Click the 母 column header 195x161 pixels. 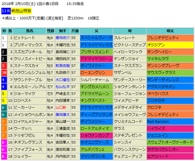130,31
